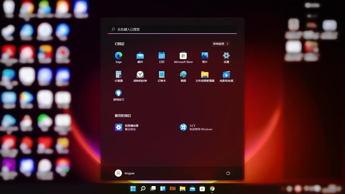Open the 记事本 notepad app

pos(162,77)
